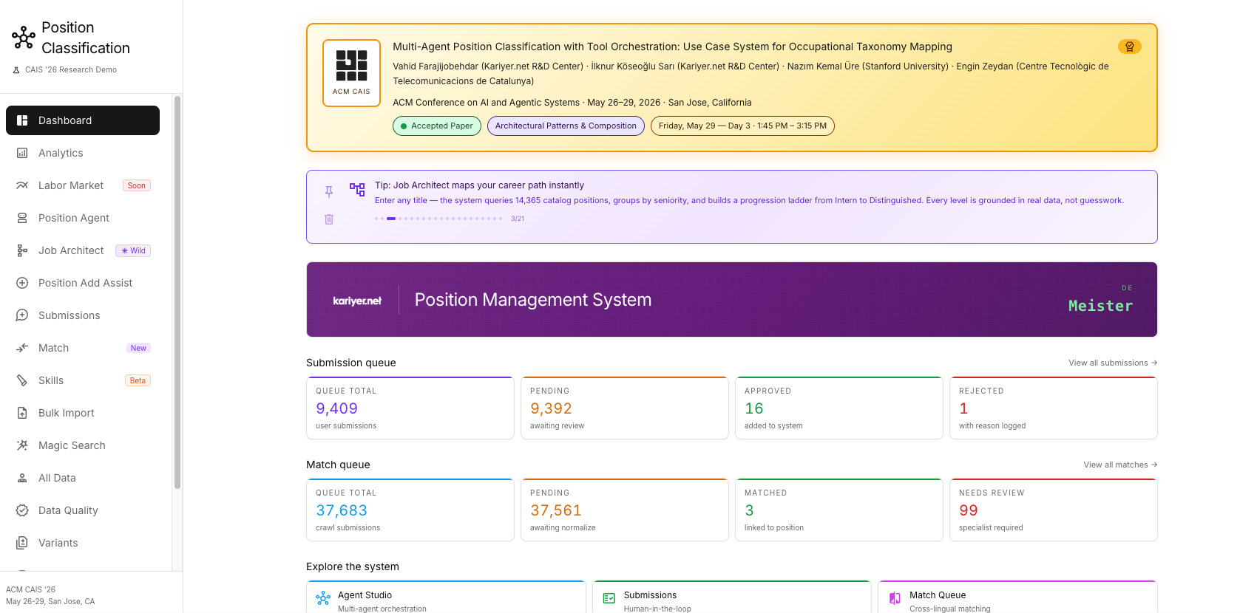This screenshot has width=1257, height=613.
Task: Open the Match page from sidebar
Action: 83,348
